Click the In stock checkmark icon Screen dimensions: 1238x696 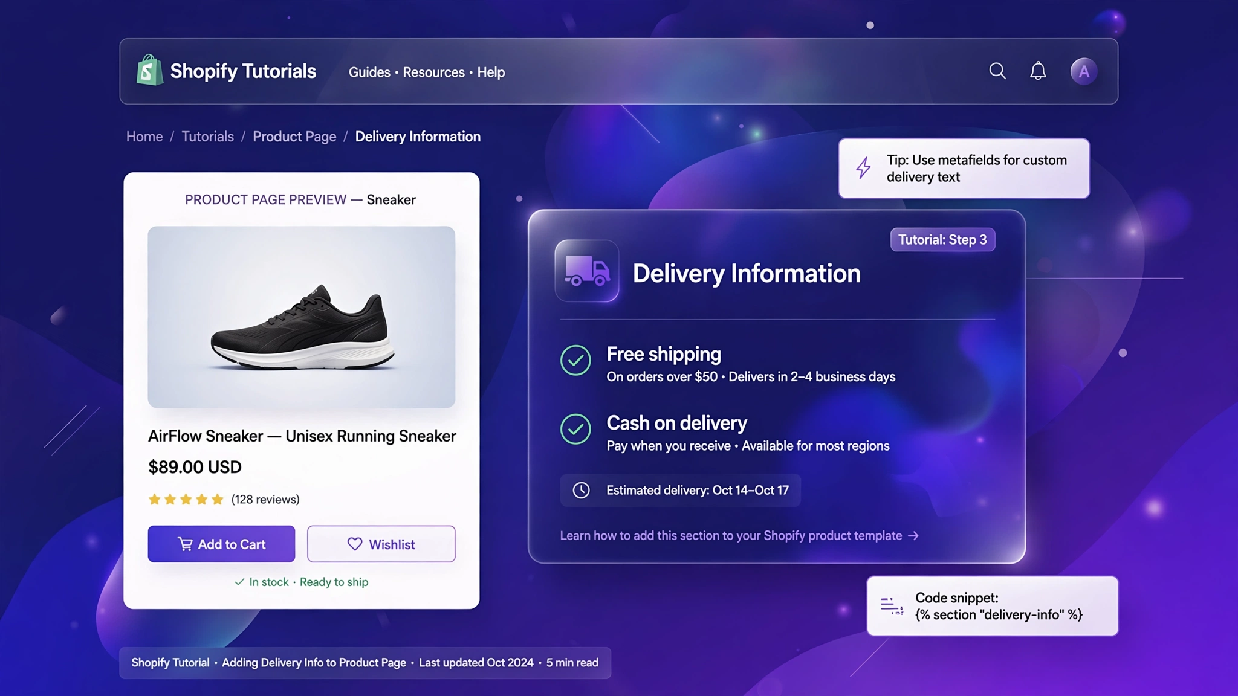coord(239,582)
